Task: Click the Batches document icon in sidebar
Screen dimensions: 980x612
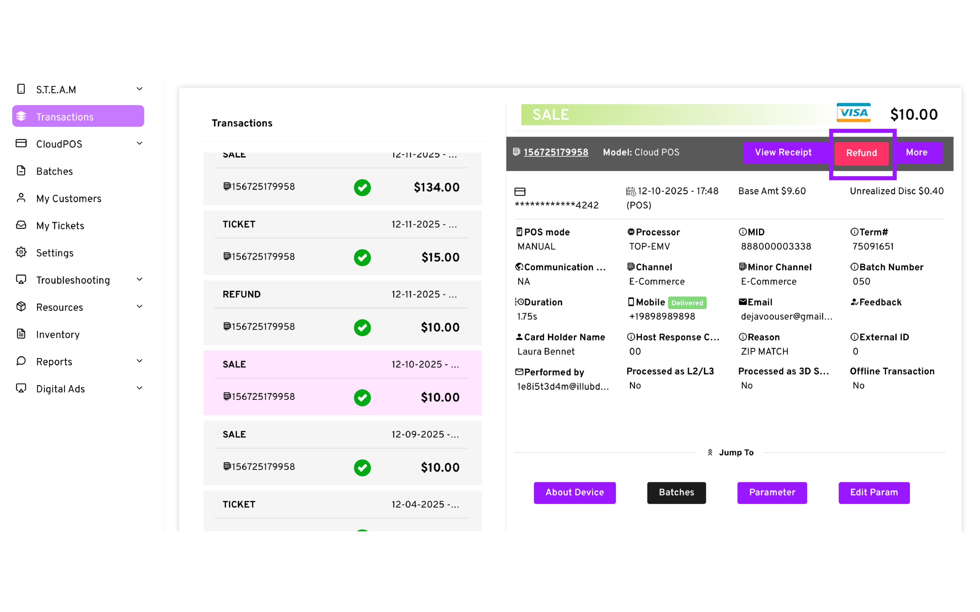Action: (21, 171)
